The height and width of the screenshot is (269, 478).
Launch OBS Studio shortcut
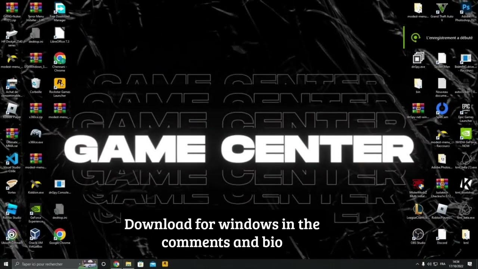(418, 237)
